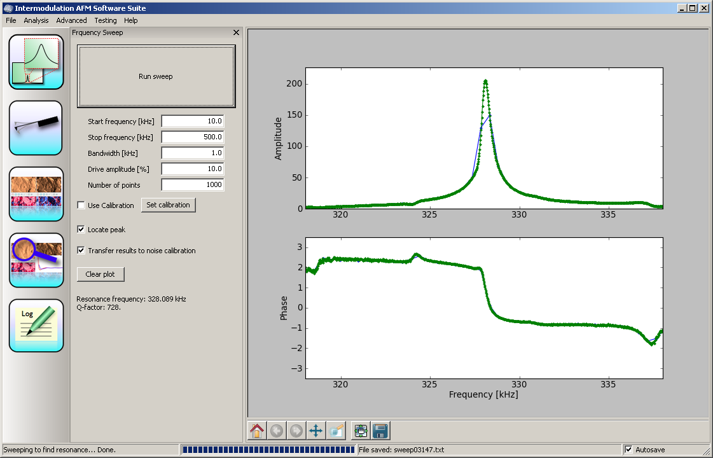Click the 'Amplitude' y-axis label

click(279, 139)
